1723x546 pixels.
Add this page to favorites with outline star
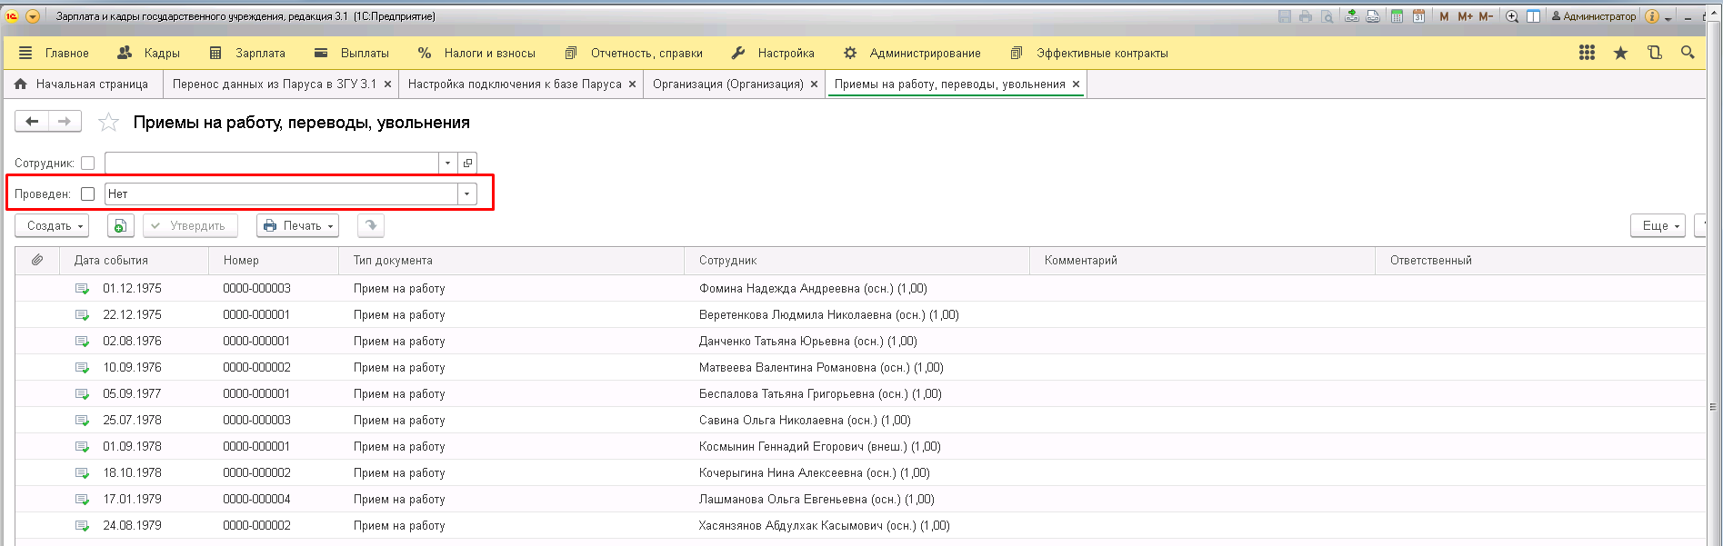[108, 123]
